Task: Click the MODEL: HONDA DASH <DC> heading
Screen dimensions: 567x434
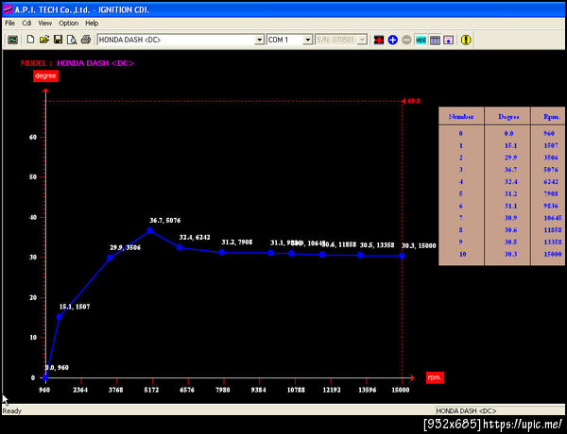Action: (x=77, y=63)
